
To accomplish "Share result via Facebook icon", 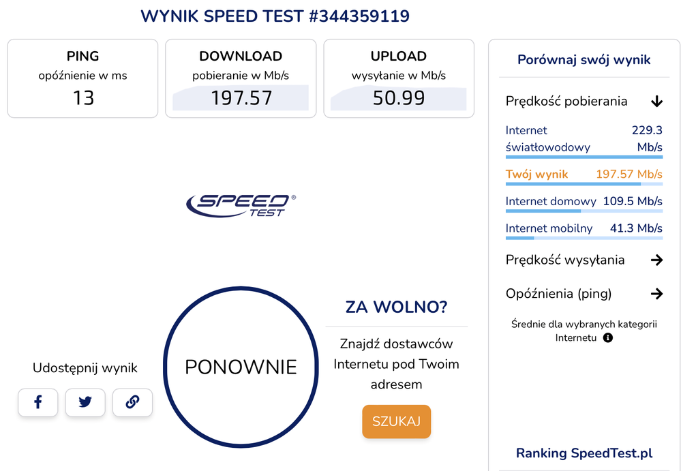I will click(37, 402).
